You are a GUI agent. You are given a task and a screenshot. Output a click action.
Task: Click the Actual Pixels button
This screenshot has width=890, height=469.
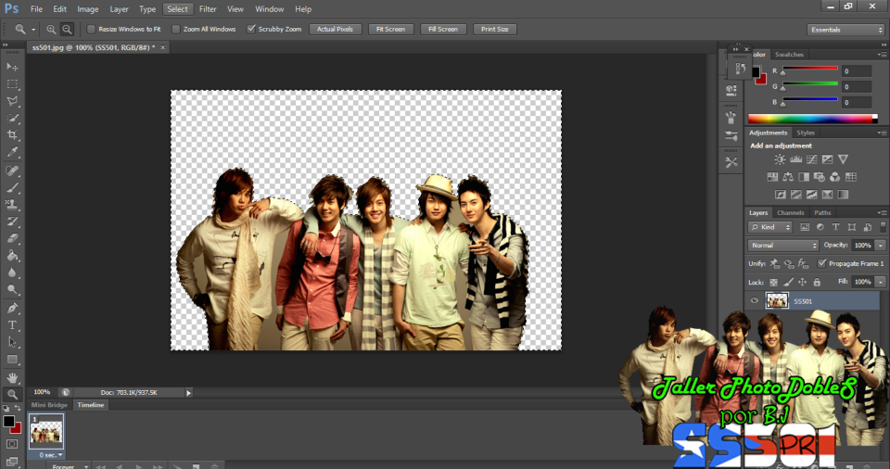click(335, 29)
